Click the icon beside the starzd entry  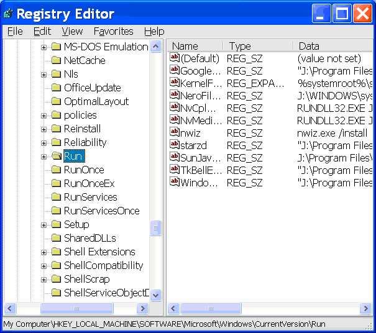coord(175,145)
